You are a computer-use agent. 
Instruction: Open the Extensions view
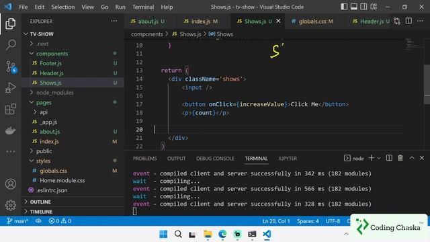click(11, 109)
